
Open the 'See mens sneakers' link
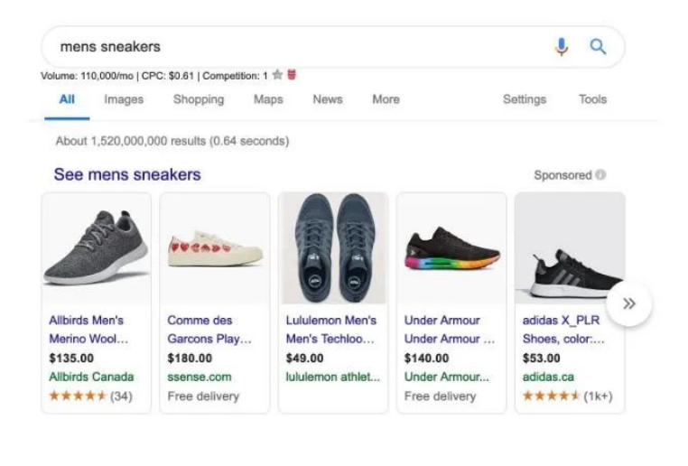point(127,174)
